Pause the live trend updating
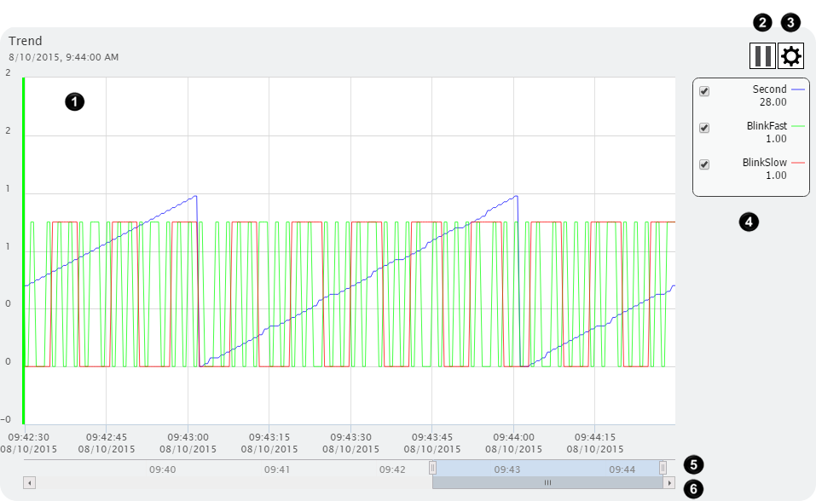Viewport: 816px width, 501px height. click(x=762, y=56)
